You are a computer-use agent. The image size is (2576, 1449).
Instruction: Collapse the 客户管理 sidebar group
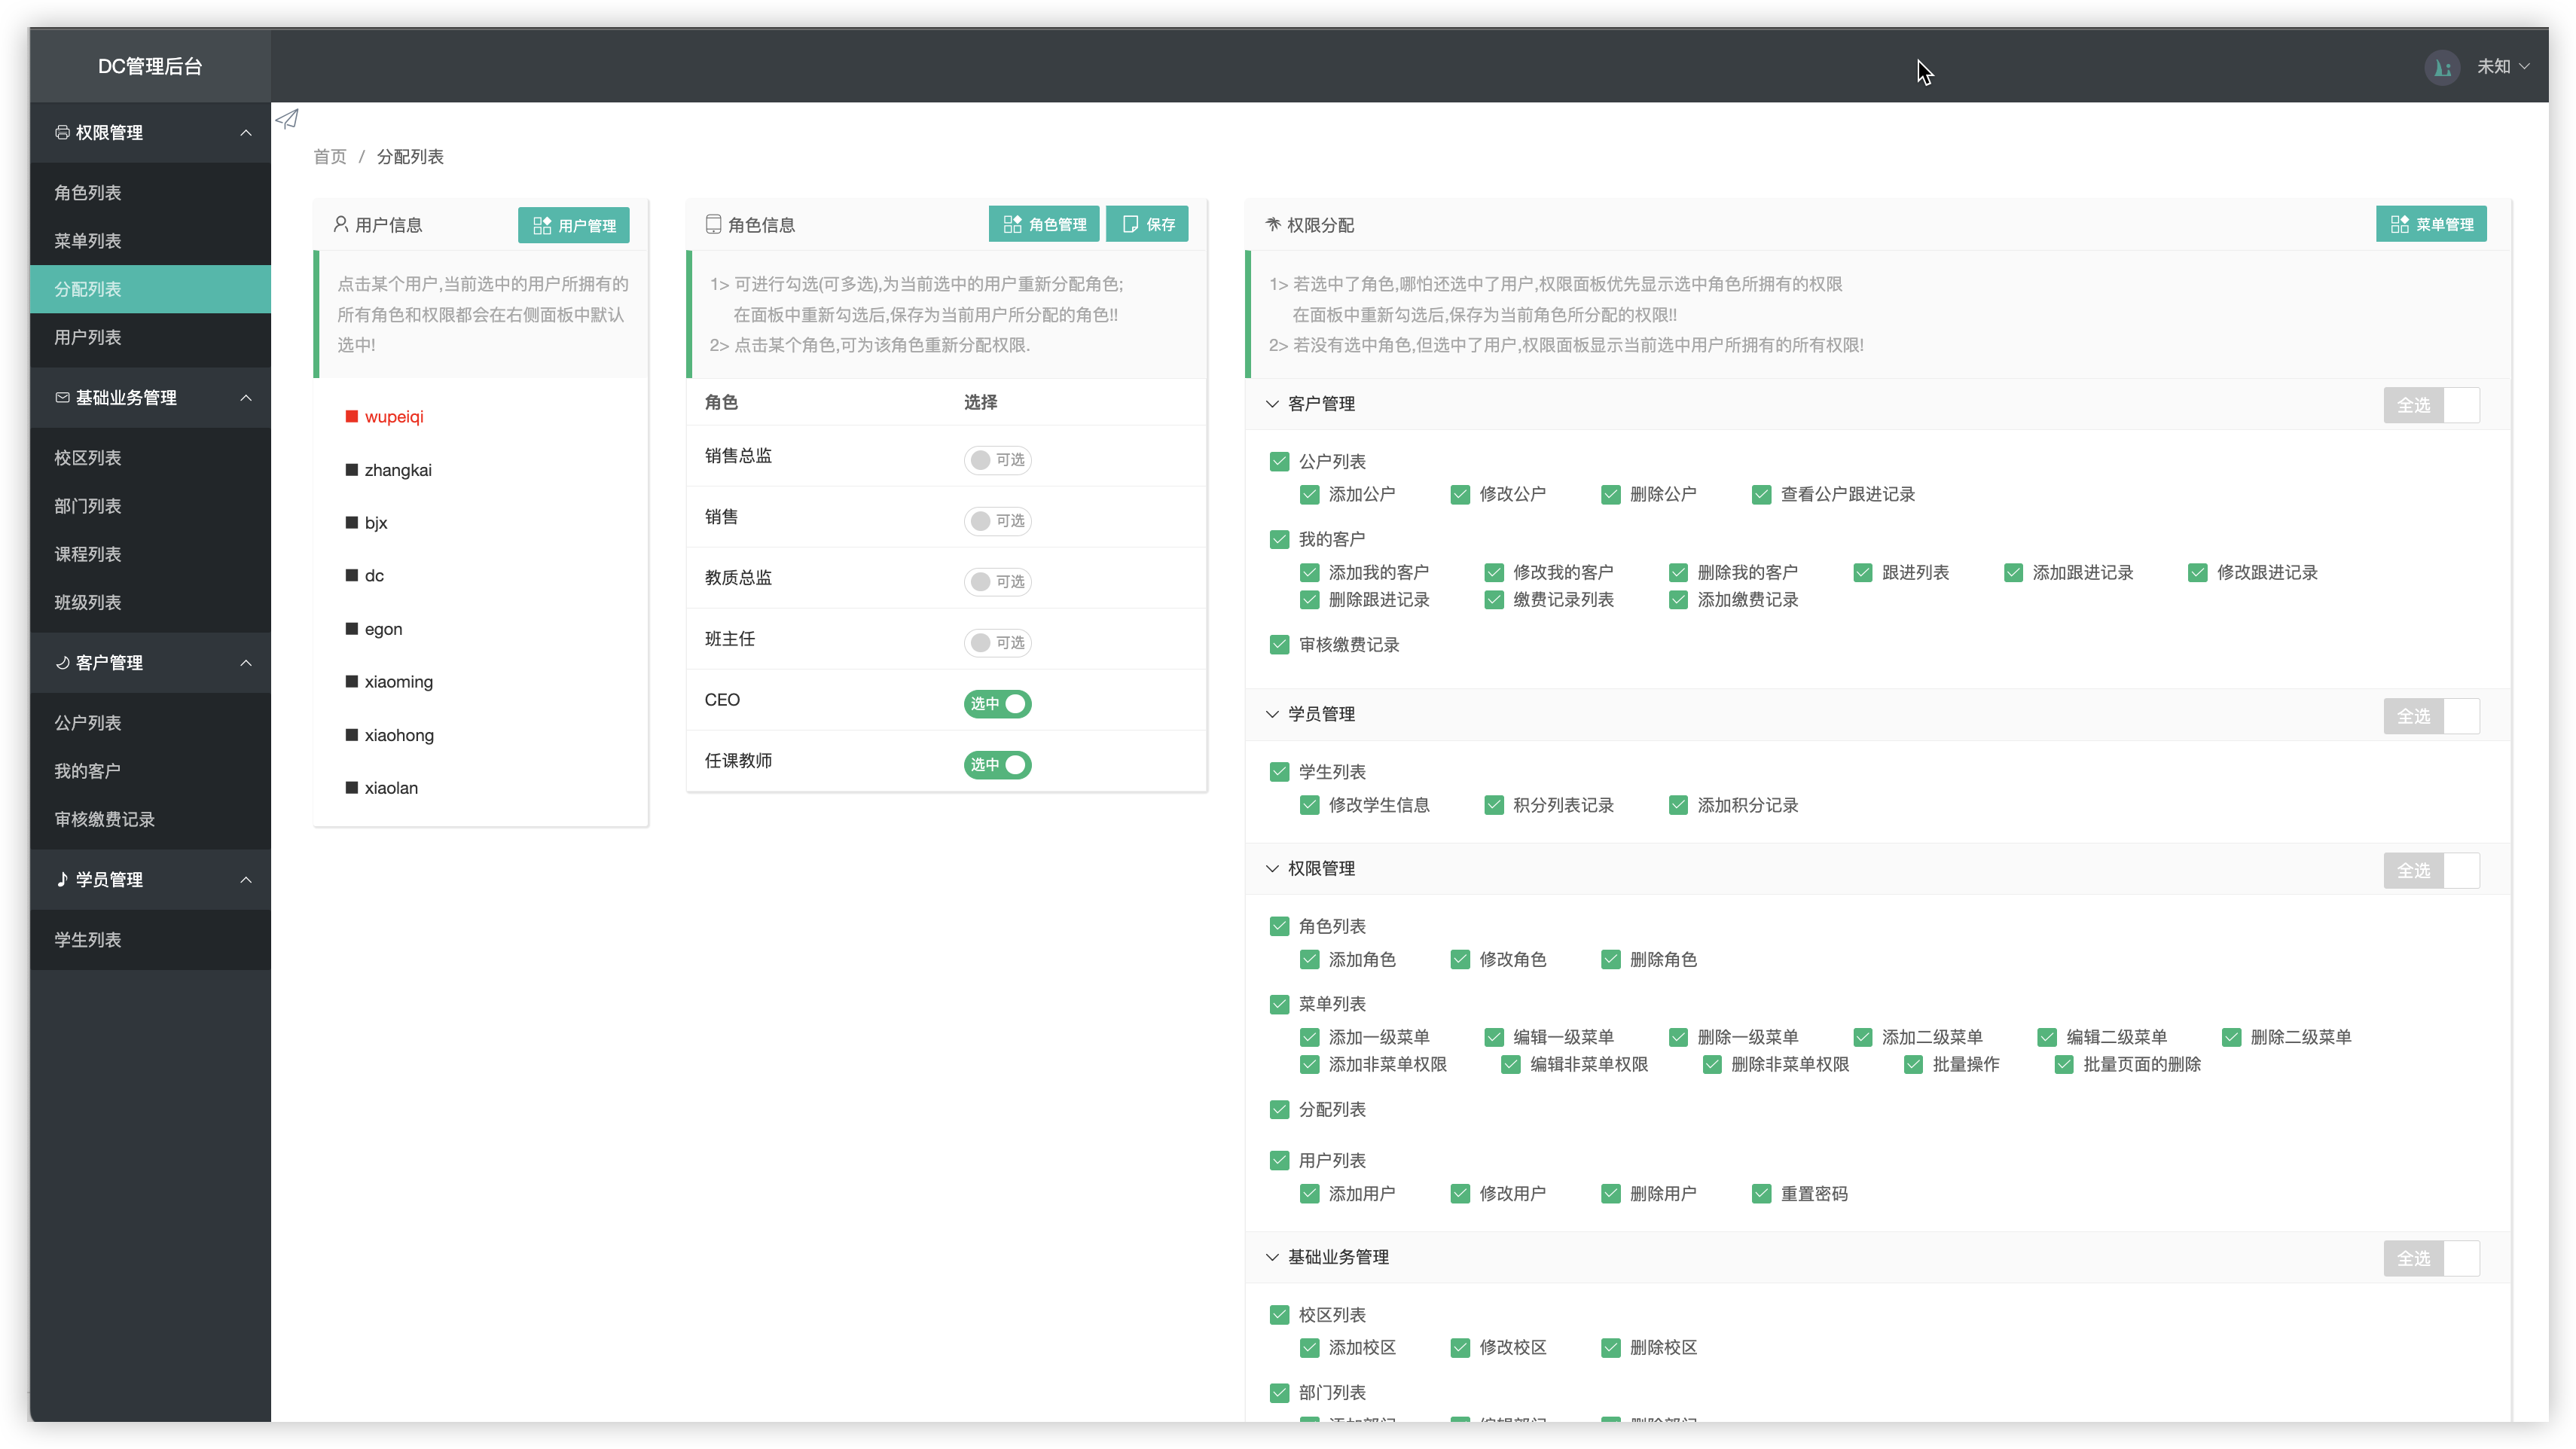[x=246, y=662]
